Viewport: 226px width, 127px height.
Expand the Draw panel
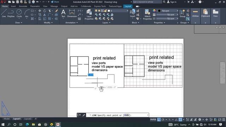click(19, 23)
